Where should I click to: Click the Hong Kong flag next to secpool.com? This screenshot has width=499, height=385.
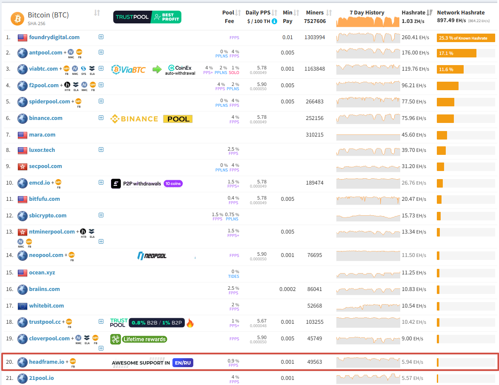[22, 167]
